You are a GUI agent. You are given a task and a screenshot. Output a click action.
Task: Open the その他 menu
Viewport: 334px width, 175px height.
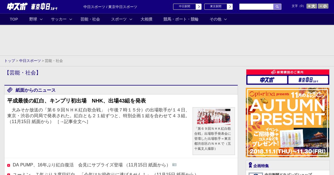215,19
